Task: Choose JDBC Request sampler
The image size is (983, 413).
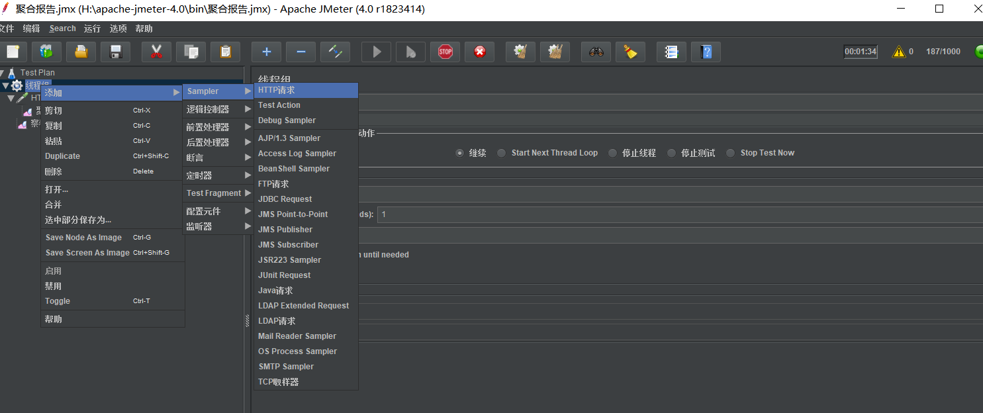Action: (306, 199)
